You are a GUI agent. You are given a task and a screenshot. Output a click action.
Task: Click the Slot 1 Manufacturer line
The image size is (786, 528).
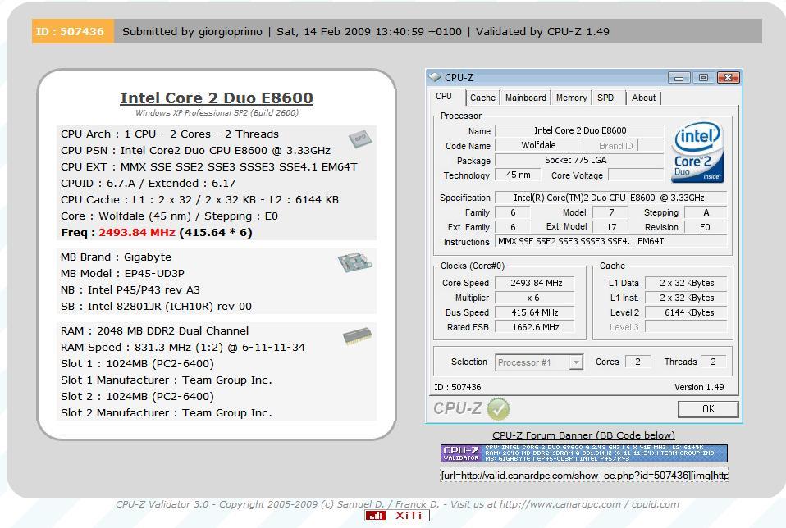(166, 380)
